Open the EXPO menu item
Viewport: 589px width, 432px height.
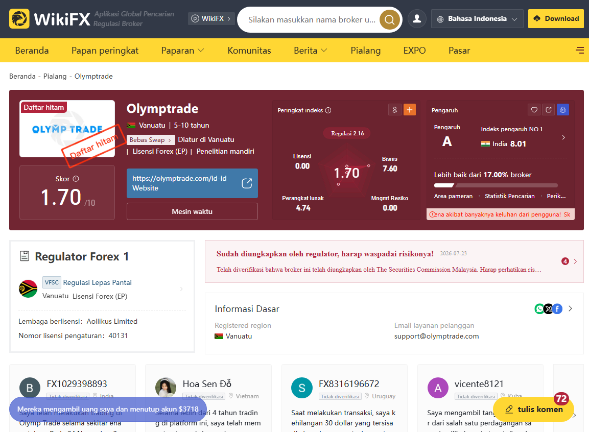click(414, 50)
